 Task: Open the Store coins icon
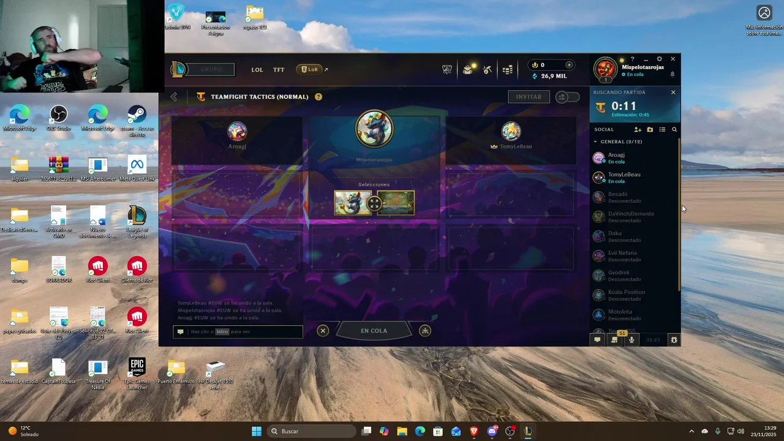tap(508, 70)
